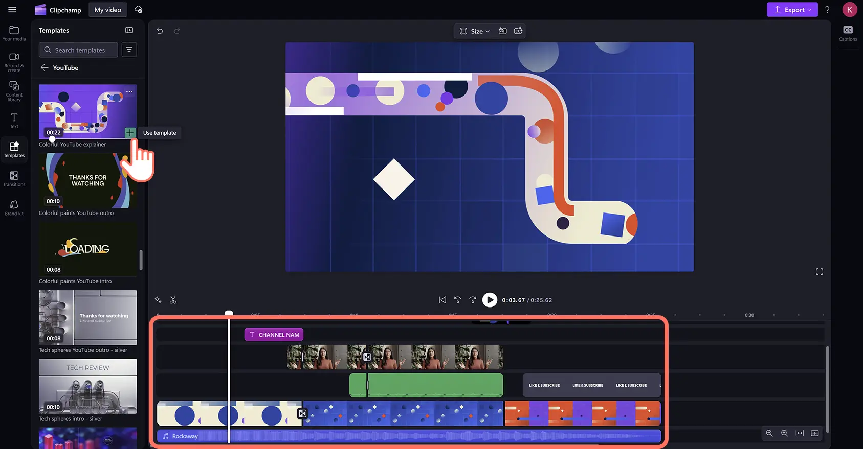Open the hamburger main menu
Viewport: 863px width, 449px height.
[12, 10]
